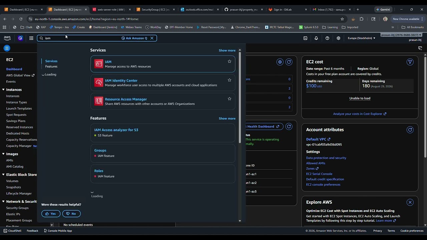Switch to the SecurityGroup EC2 browser tab
This screenshot has height=240, width=427.
(x=155, y=10)
